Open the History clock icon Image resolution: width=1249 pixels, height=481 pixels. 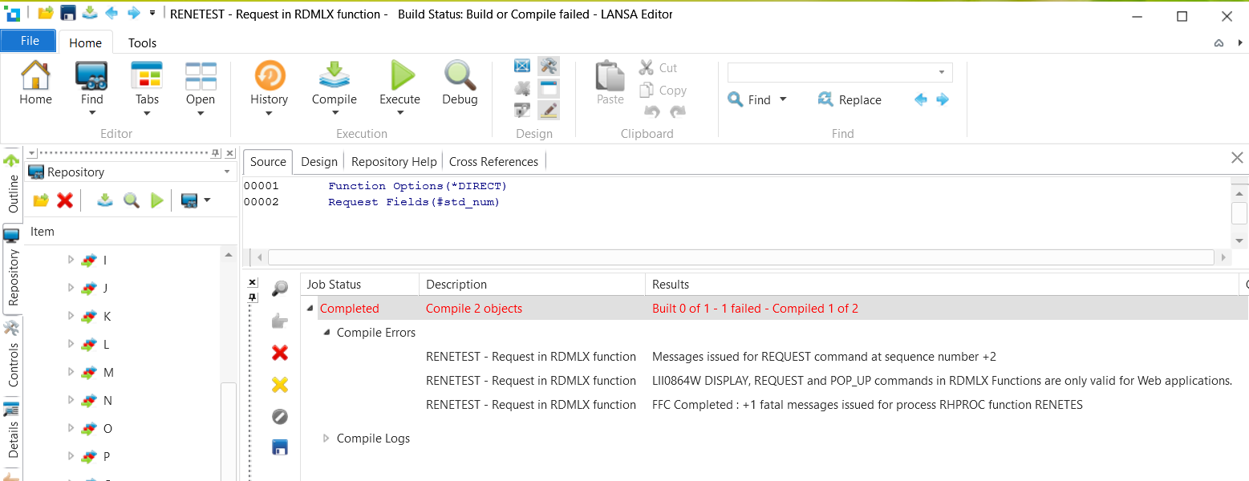(x=270, y=75)
